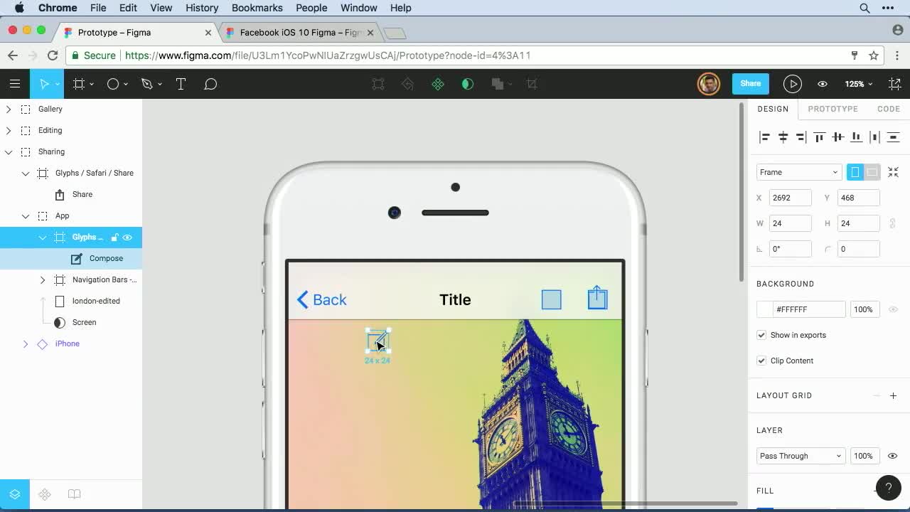Select the Frame tool
Screen dimensions: 910x512
78,83
